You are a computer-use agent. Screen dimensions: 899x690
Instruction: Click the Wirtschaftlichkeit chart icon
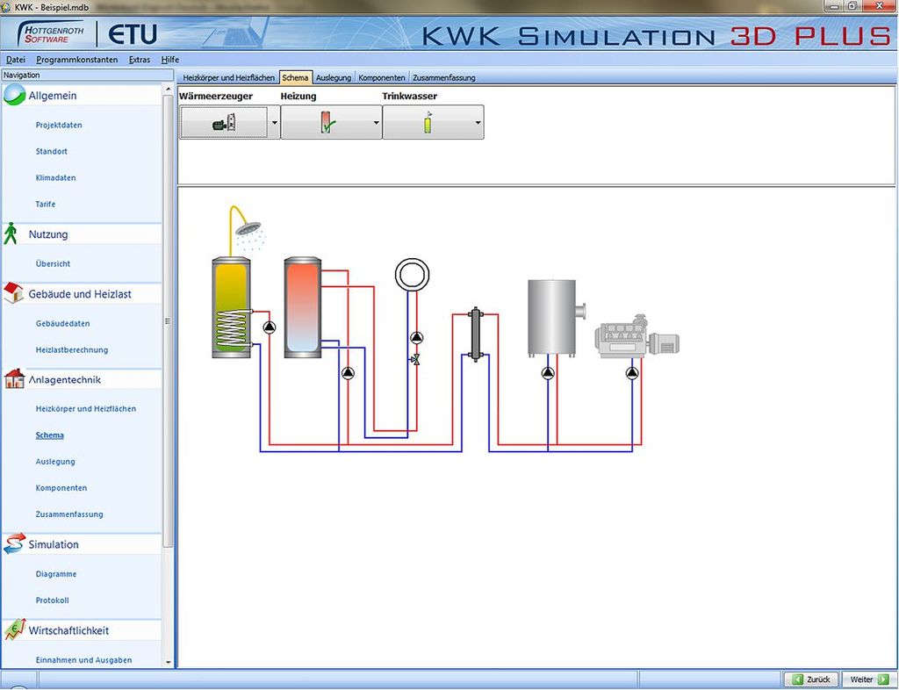[15, 629]
